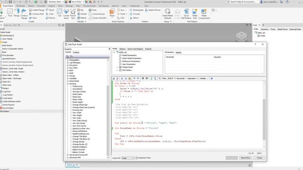The image size is (303, 170).
Task: Click Save icon in quick access toolbar
Action: click(x=10, y=2)
